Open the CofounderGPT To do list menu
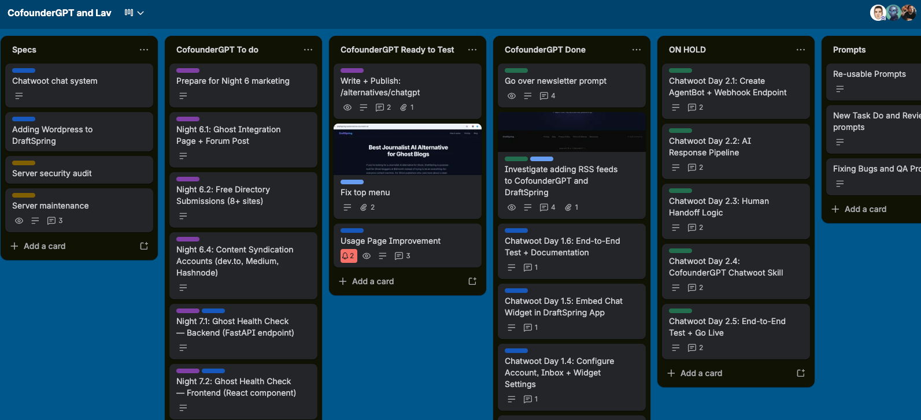This screenshot has height=420, width=921. pos(308,50)
